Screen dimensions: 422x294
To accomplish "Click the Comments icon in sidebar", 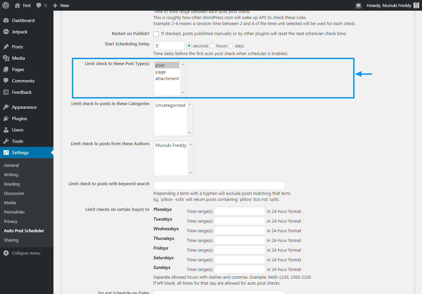I will point(6,81).
